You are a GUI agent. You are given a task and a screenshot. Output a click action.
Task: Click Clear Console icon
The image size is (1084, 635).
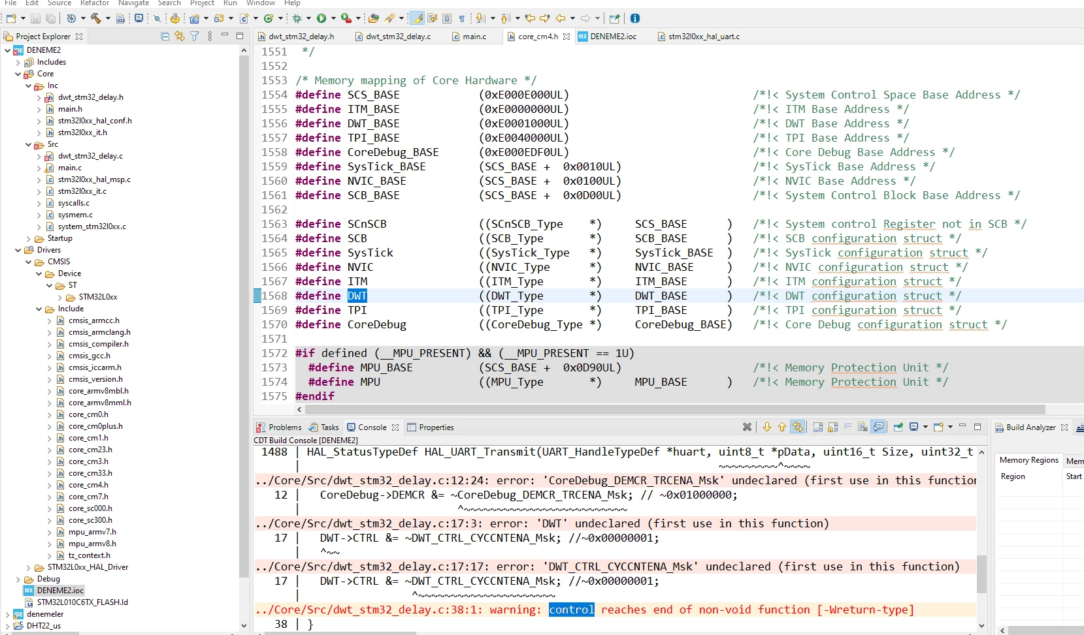(x=862, y=427)
